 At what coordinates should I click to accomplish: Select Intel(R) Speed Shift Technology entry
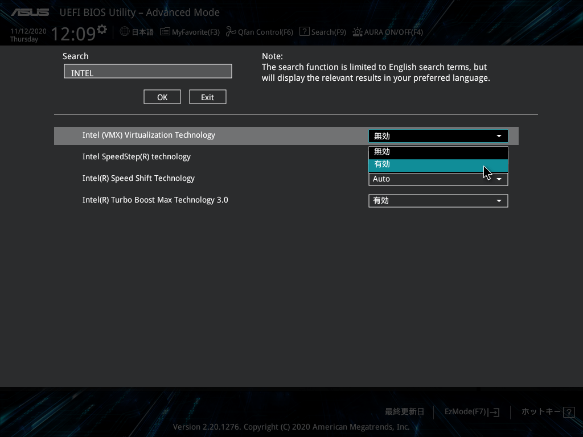tap(138, 178)
